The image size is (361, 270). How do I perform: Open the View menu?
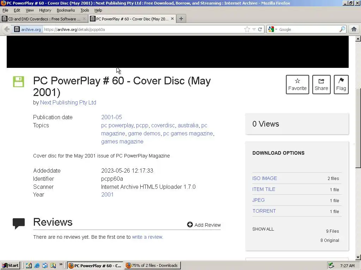(30, 10)
